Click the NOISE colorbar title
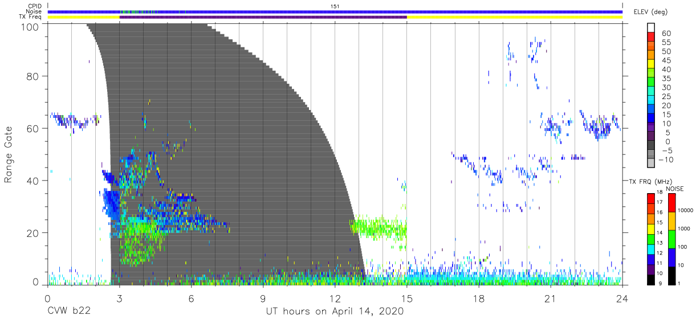Screen dimensions: 700x323 point(675,189)
